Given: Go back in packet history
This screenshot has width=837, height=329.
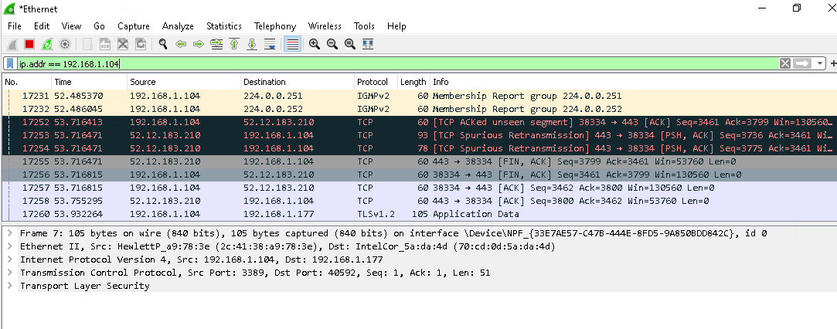Looking at the screenshot, I should tap(181, 44).
